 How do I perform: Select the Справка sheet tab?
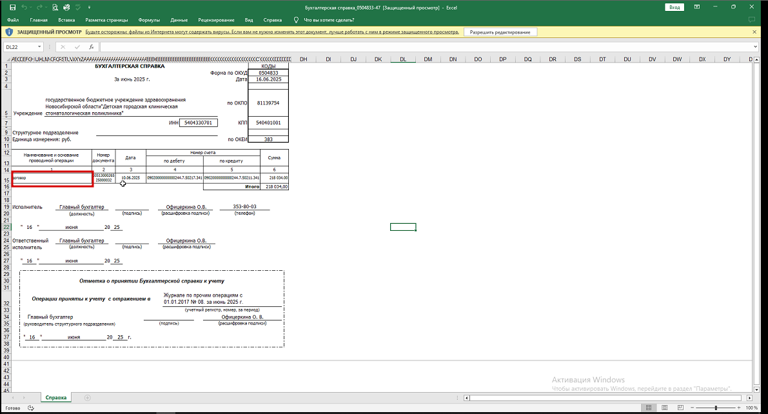[x=56, y=397]
